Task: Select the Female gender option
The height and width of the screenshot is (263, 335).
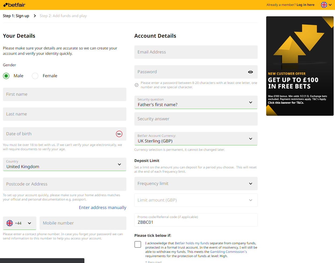Action: pos(35,76)
